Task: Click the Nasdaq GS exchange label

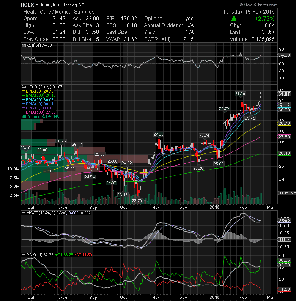Action: tap(73, 5)
